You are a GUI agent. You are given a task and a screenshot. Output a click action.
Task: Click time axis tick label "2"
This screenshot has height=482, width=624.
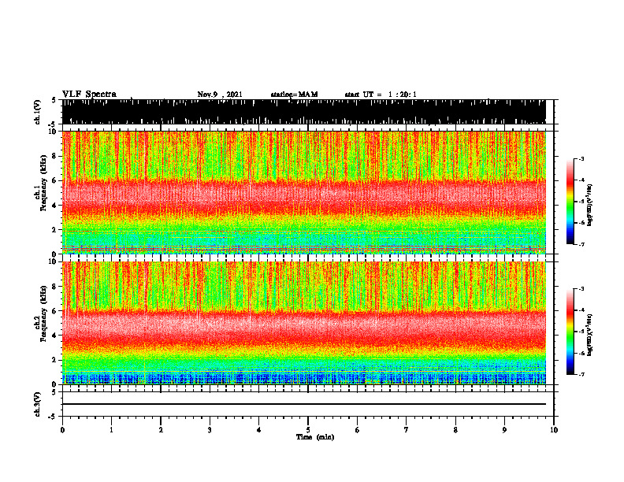tap(161, 430)
